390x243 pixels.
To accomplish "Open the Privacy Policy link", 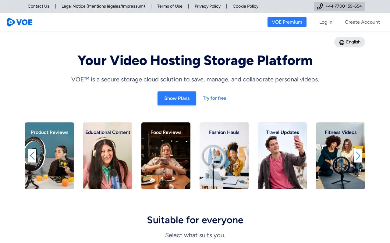I will (x=207, y=6).
